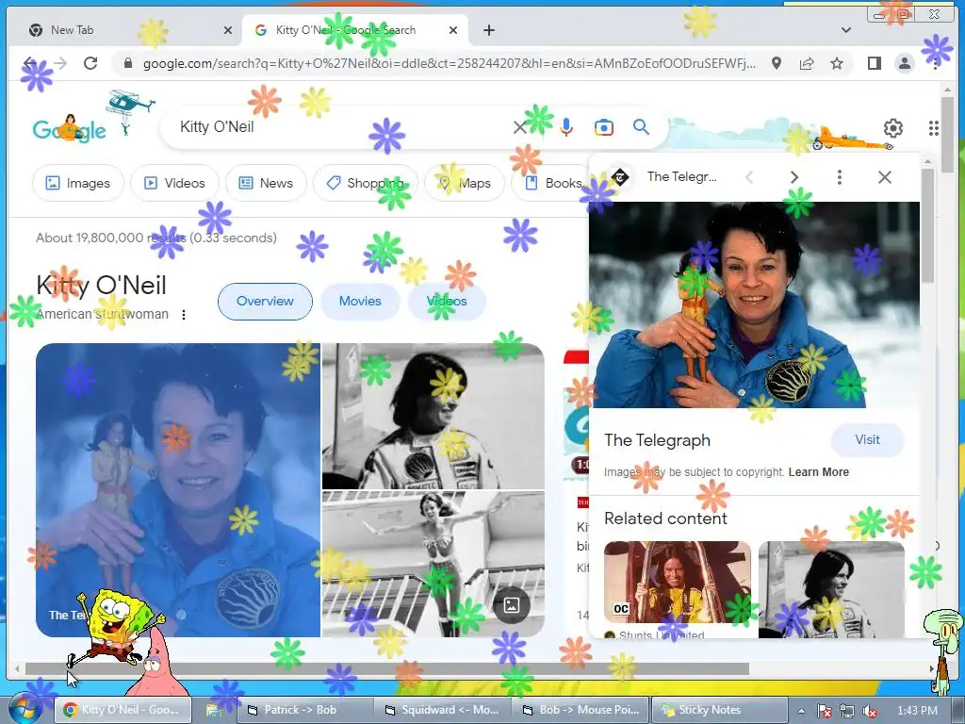Click the muted volume tray icon
The image size is (965, 724).
[x=870, y=711]
